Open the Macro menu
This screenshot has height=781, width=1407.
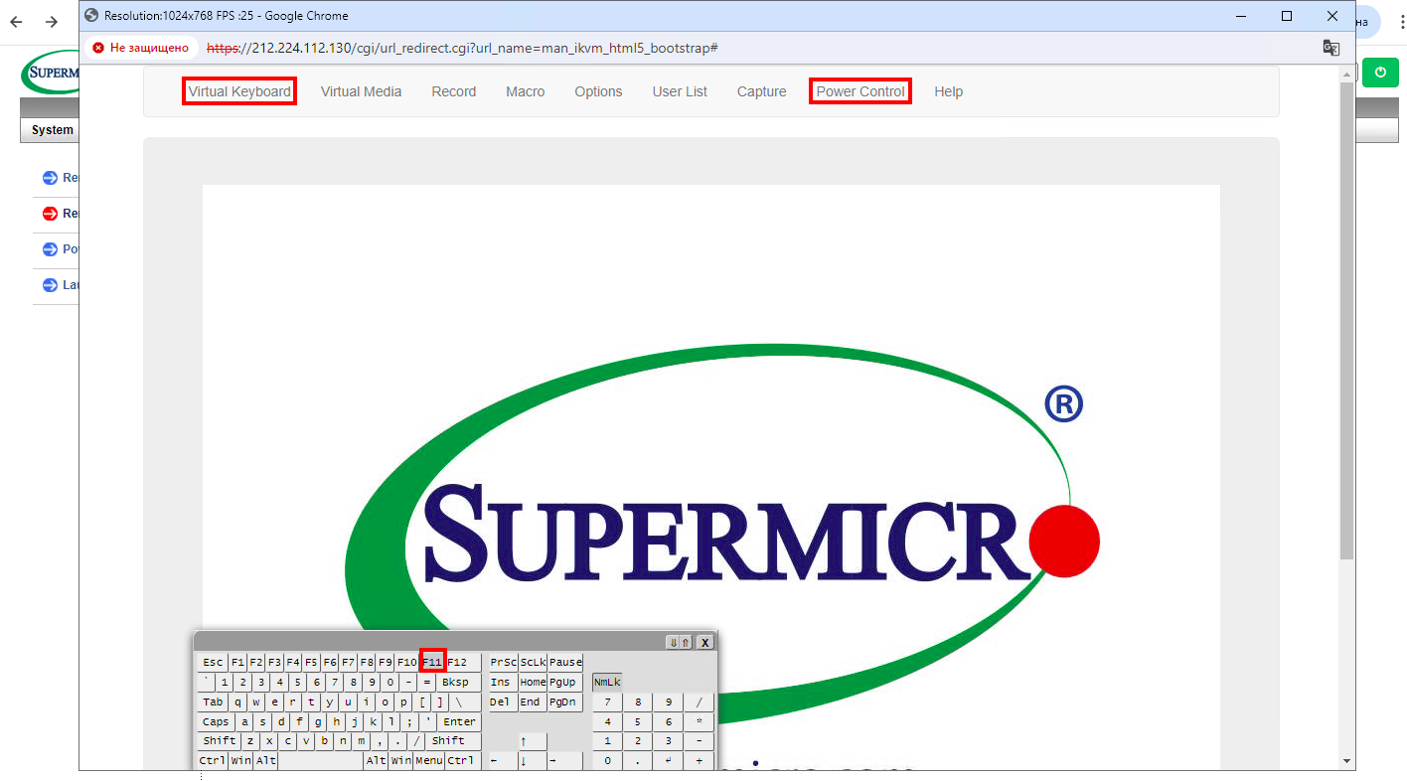(x=525, y=91)
